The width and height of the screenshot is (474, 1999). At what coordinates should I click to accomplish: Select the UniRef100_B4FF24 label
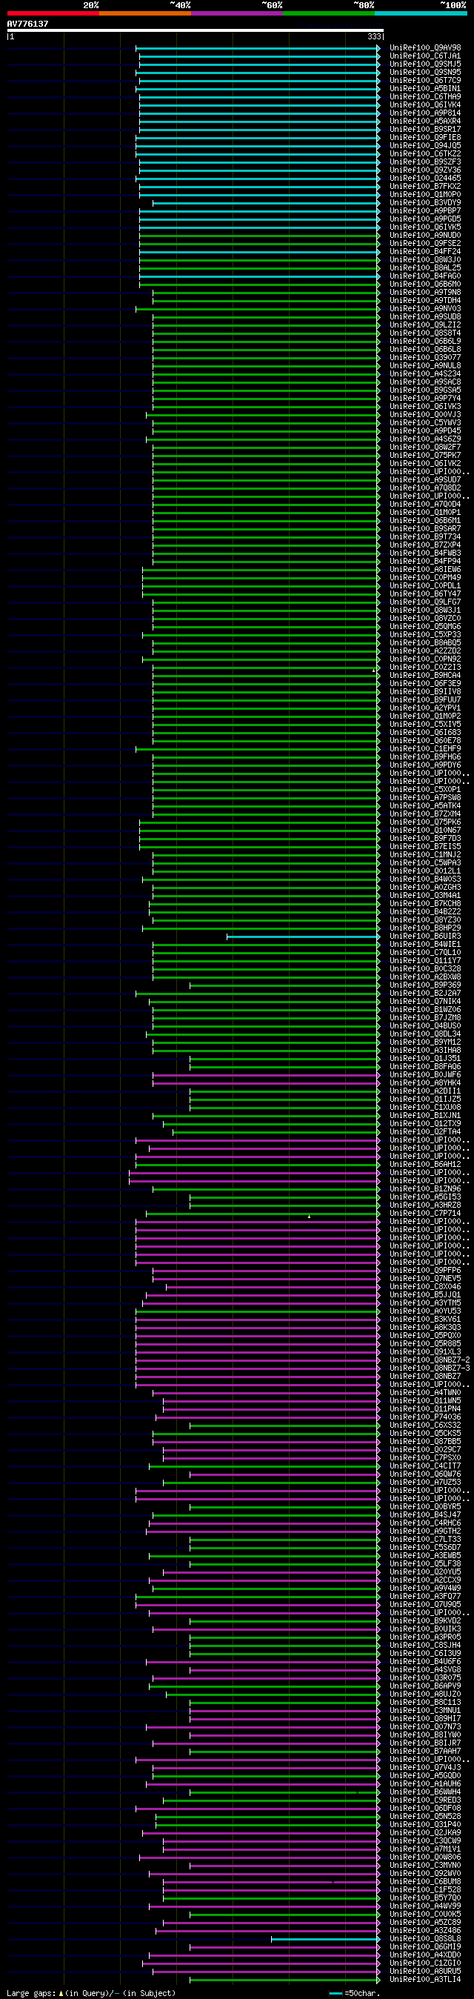click(425, 252)
